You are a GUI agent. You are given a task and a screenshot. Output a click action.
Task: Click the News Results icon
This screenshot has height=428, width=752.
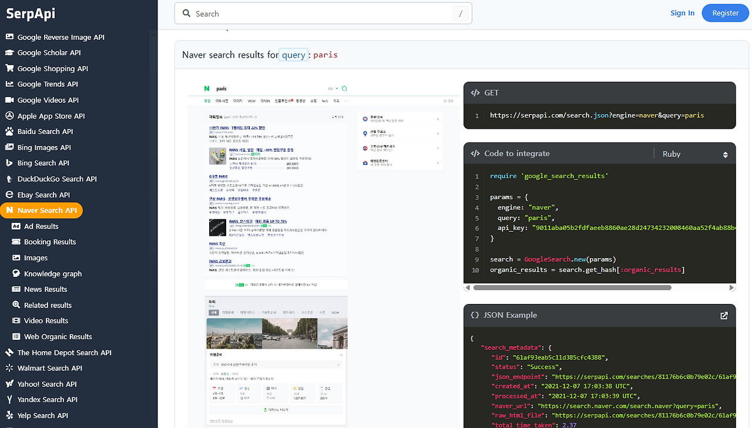pyautogui.click(x=16, y=289)
